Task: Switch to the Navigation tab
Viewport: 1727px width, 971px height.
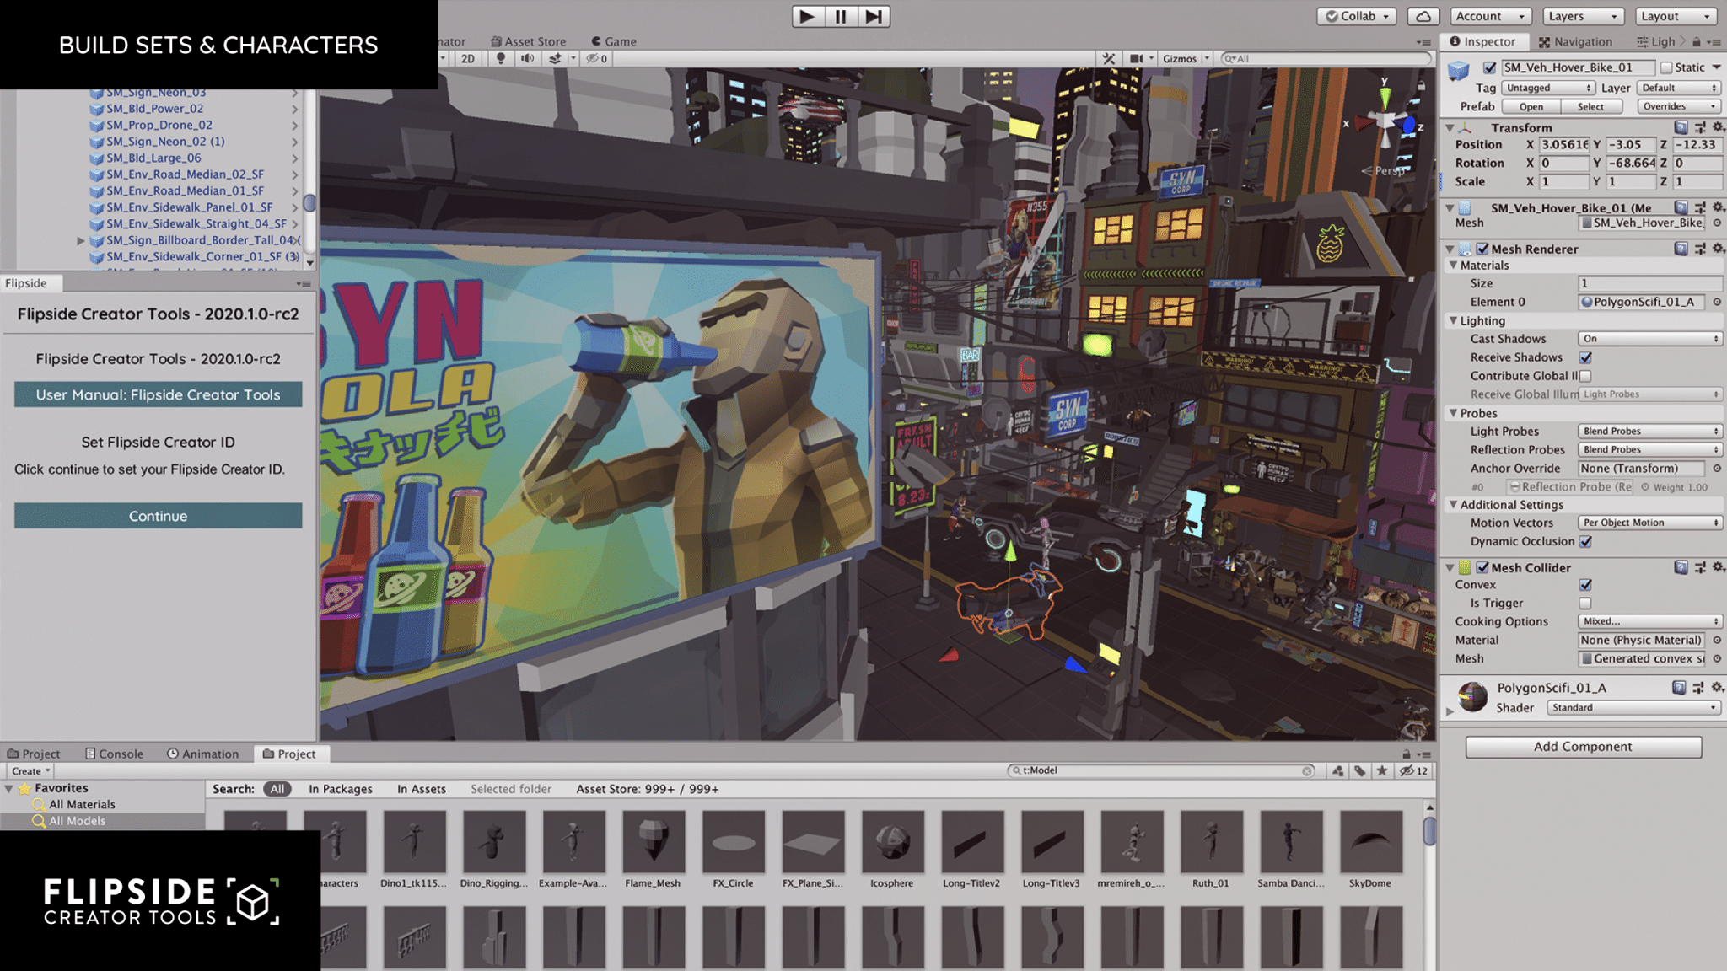Action: 1576,41
